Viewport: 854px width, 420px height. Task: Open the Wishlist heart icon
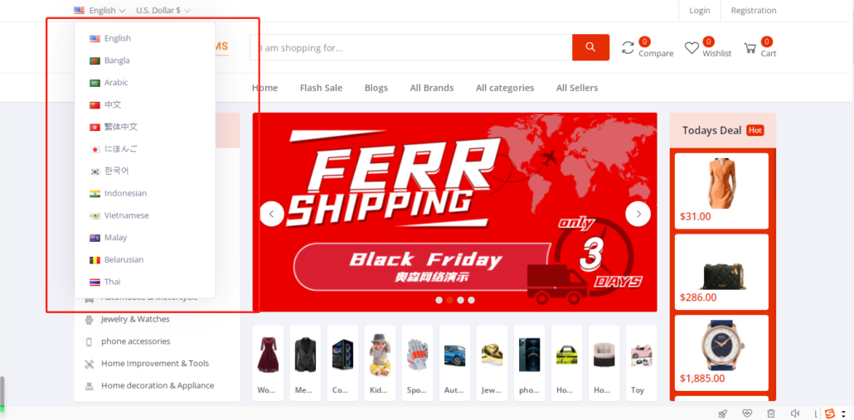691,48
